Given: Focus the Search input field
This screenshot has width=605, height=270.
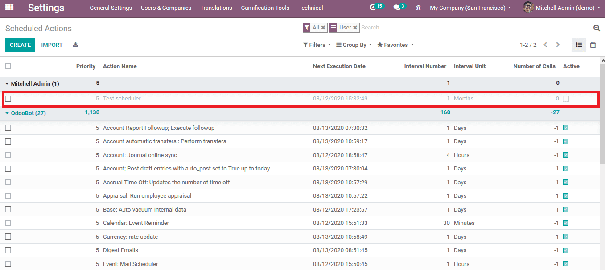Looking at the screenshot, I should 476,28.
